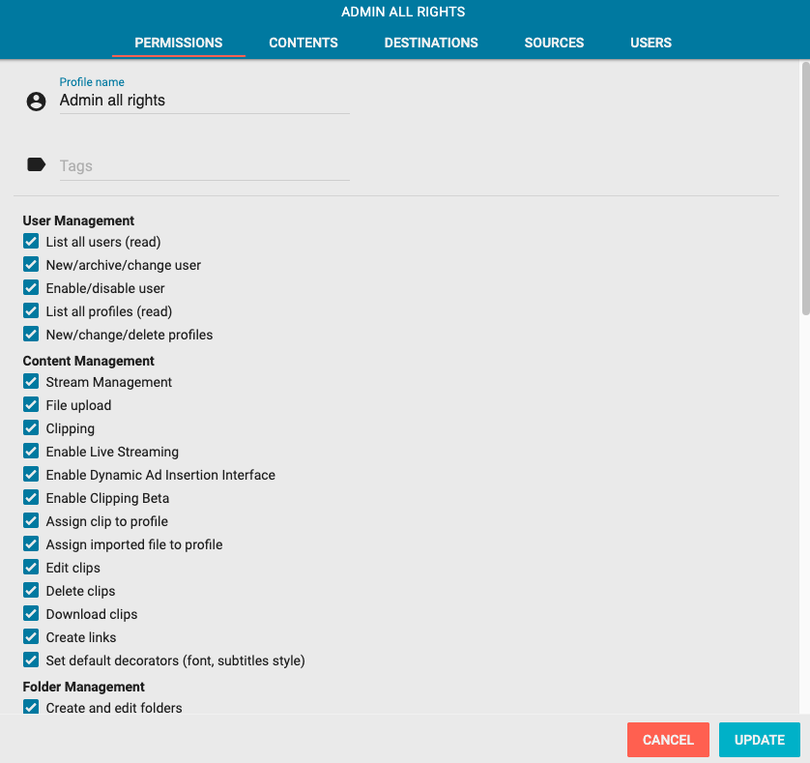Viewport: 810px width, 763px height.
Task: Uncheck the Delete clips checkbox
Action: pyautogui.click(x=31, y=591)
